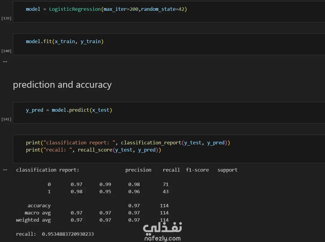Click the 'weighted avg' output row label
This screenshot has height=242, width=325.
pyautogui.click(x=33, y=220)
